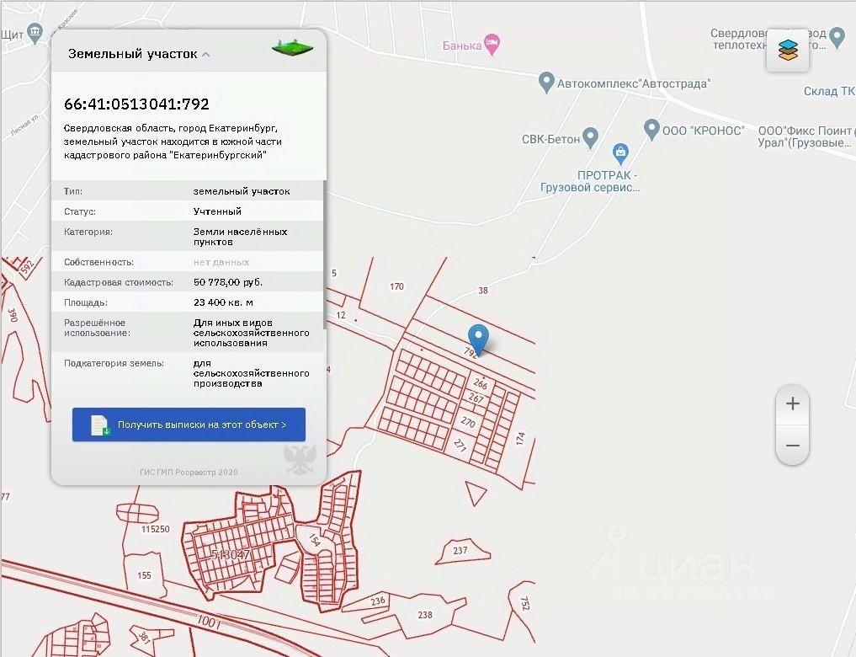Click Получить выписки на этот объект button
856x657 pixels.
tap(189, 425)
